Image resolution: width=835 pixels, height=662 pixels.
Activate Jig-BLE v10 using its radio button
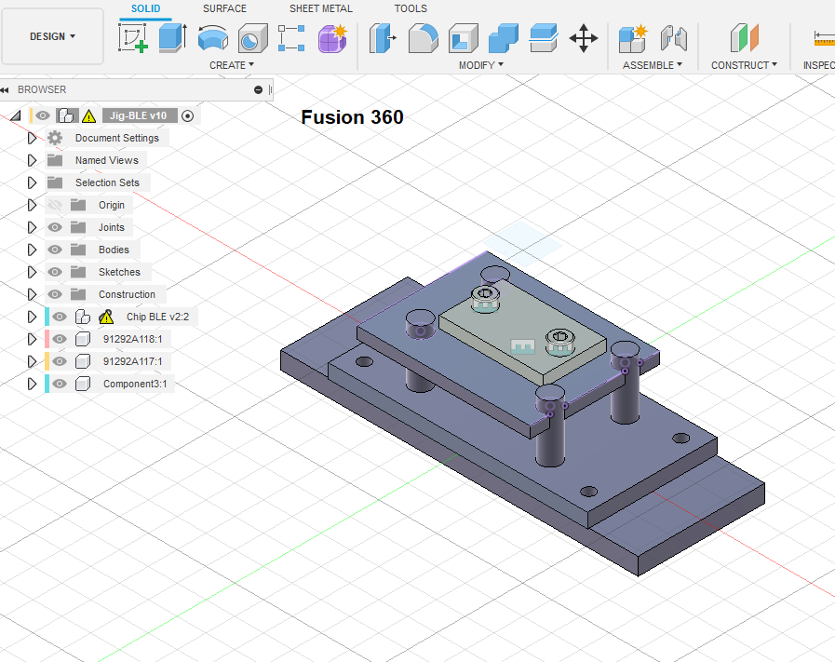click(x=187, y=115)
